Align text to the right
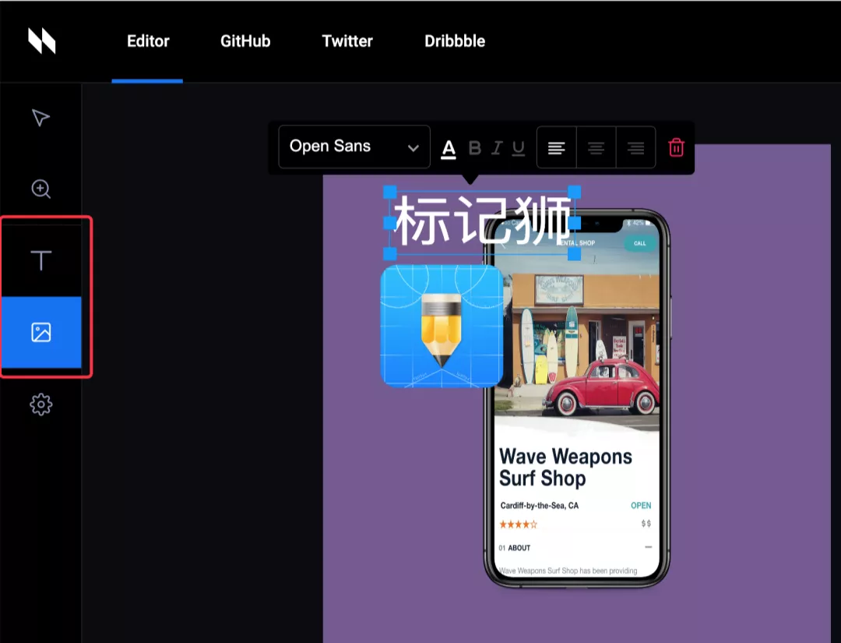 pos(635,148)
